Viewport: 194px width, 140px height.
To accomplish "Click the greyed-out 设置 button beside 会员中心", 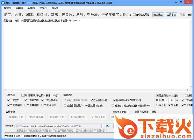I will click(182, 15).
